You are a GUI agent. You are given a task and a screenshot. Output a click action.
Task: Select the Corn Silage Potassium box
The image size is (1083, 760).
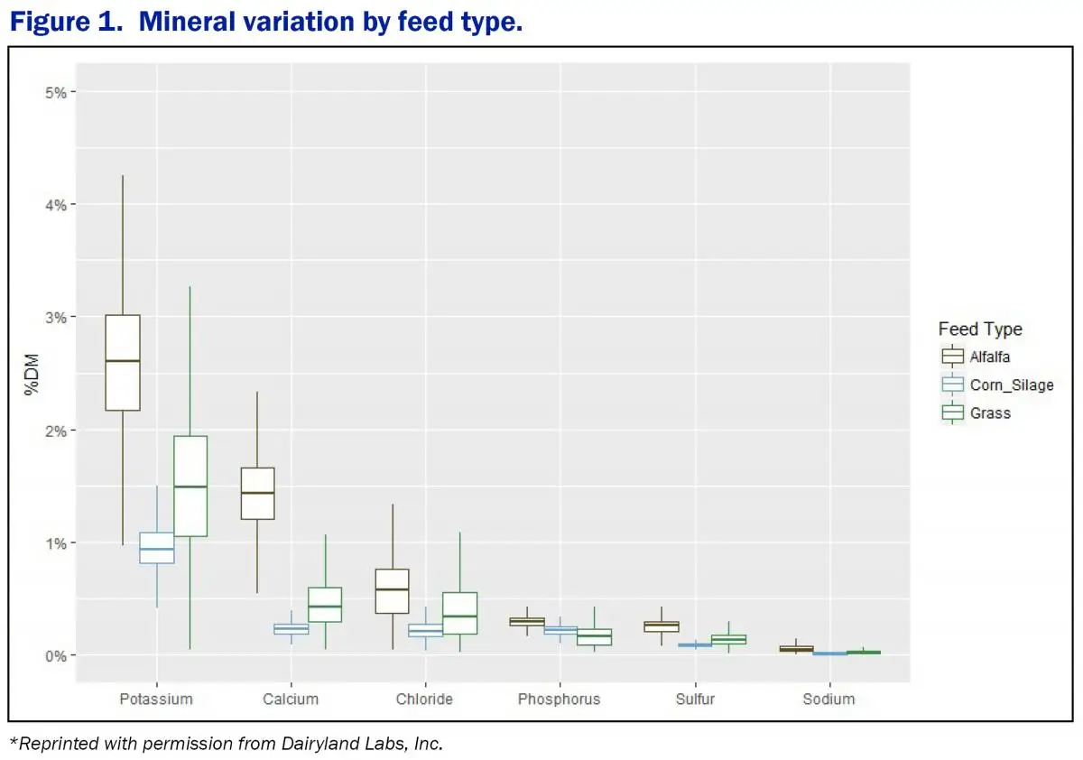[157, 547]
